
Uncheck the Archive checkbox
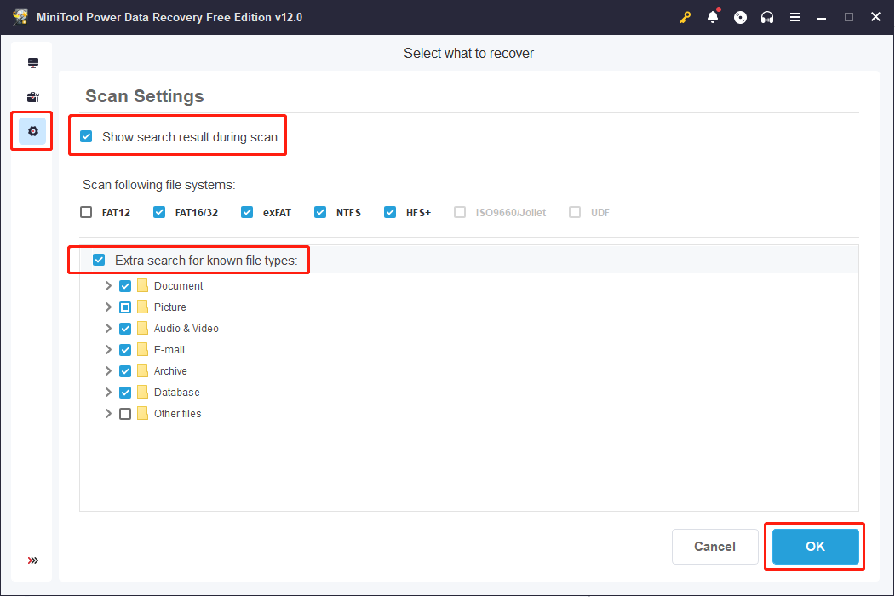[125, 371]
